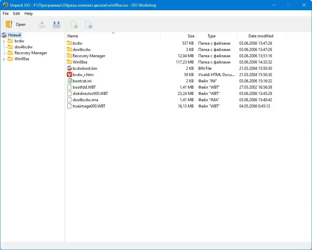
Task: Select the bootfdd.WBT file icon
Action: point(69,87)
